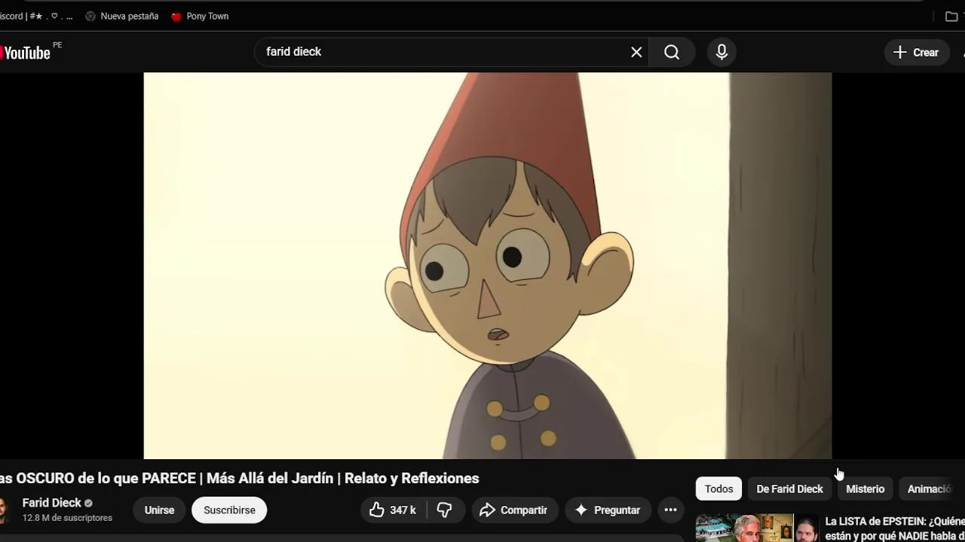Viewport: 965px width, 542px height.
Task: Open the Pony Town bookmark
Action: pyautogui.click(x=200, y=16)
